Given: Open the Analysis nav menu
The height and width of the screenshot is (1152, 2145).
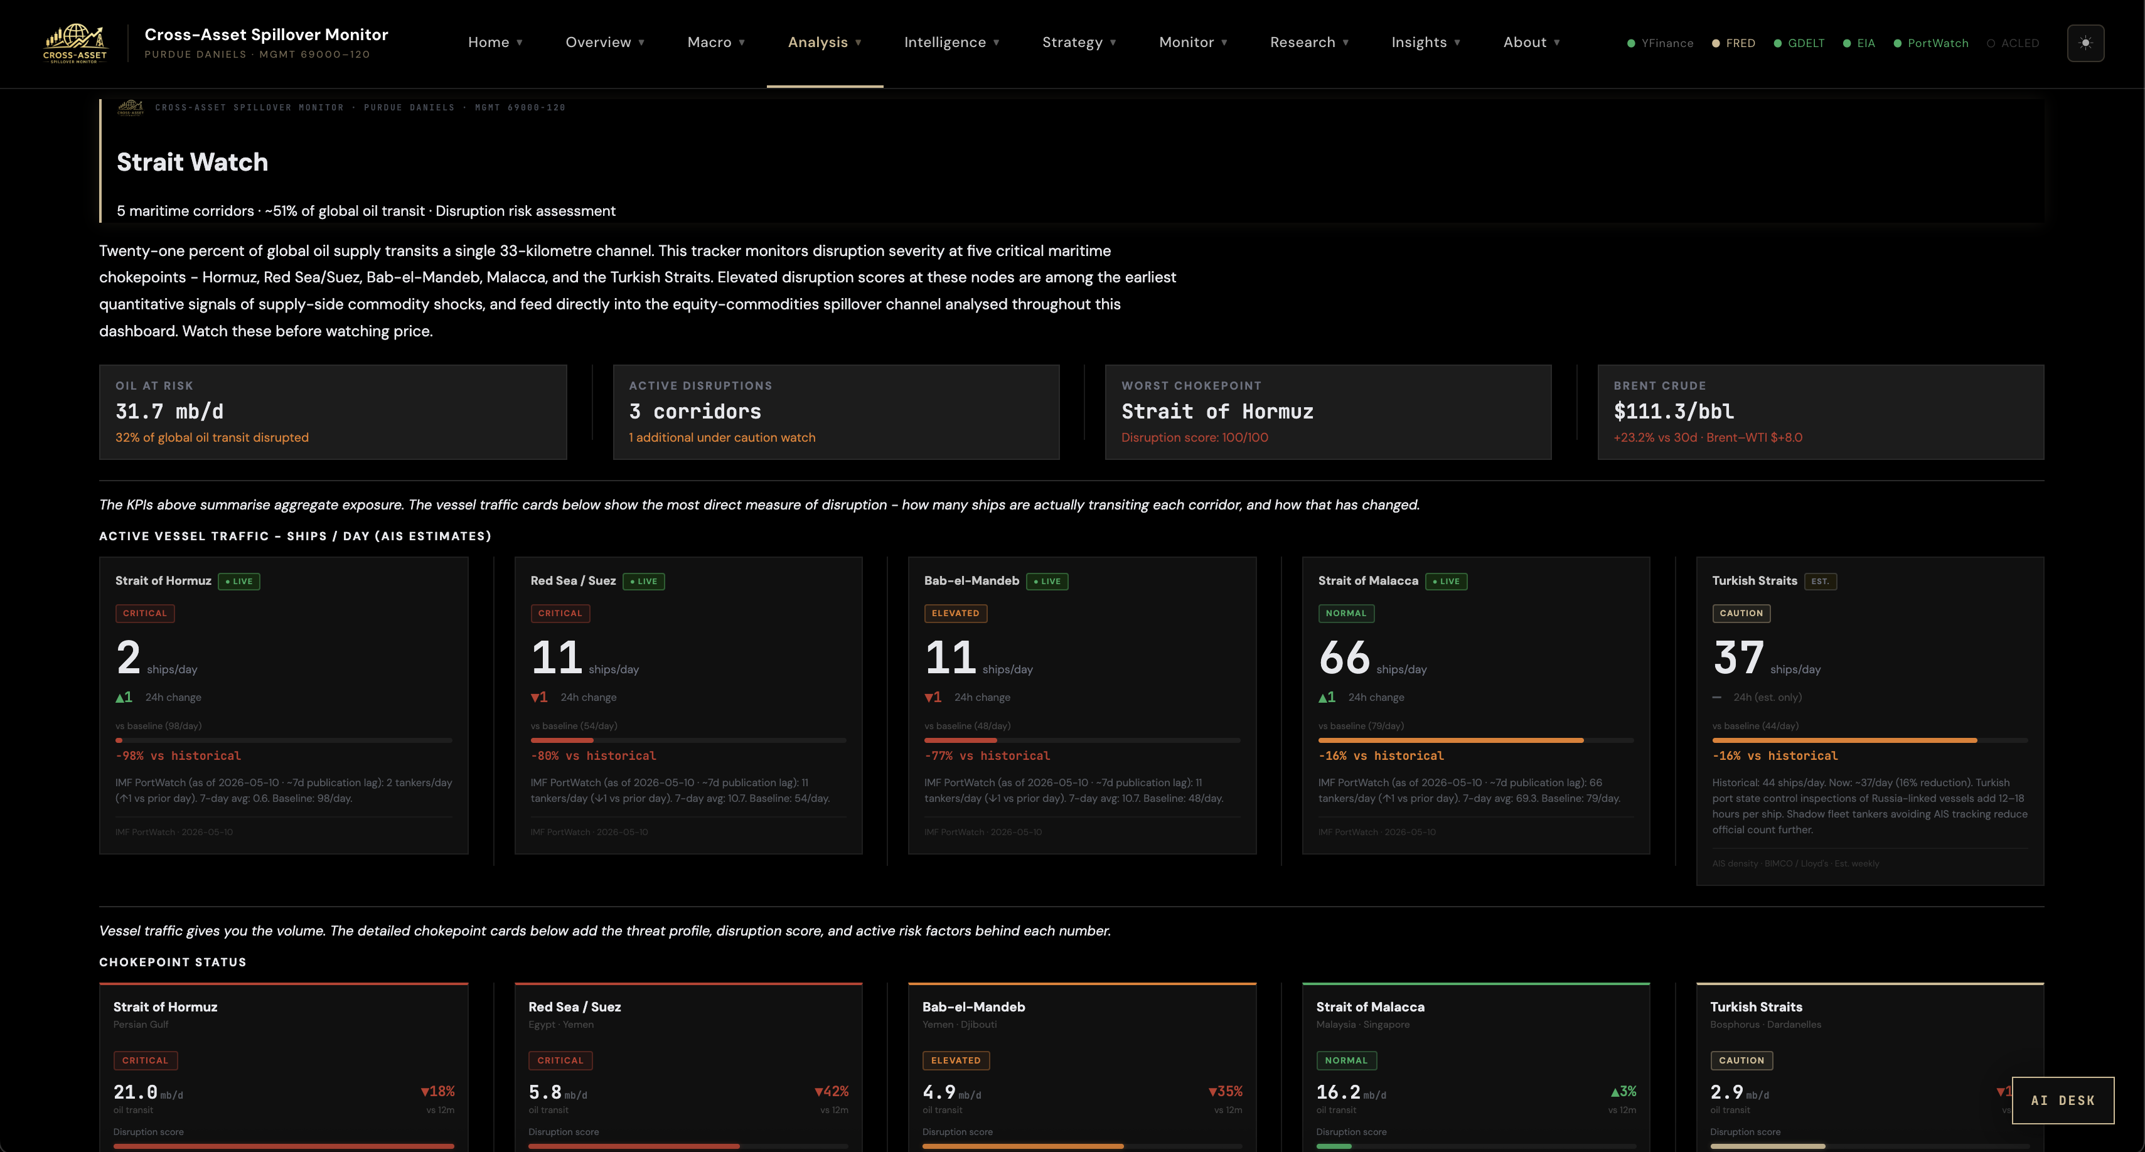Looking at the screenshot, I should click(825, 43).
